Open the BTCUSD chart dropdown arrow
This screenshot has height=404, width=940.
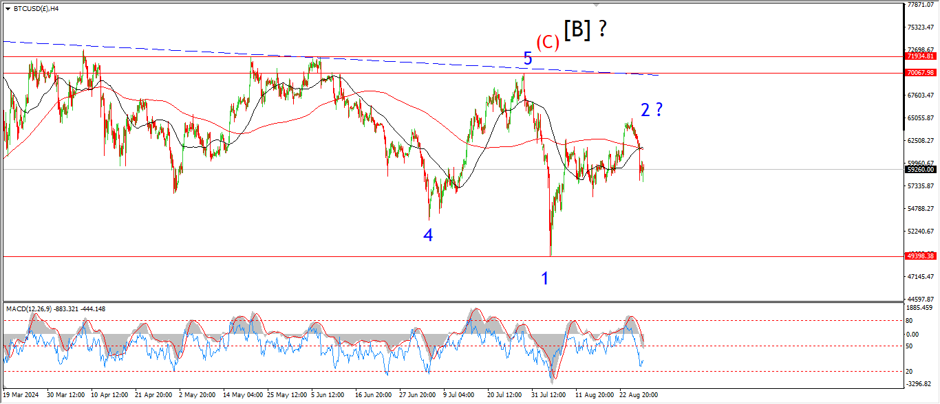pos(8,9)
